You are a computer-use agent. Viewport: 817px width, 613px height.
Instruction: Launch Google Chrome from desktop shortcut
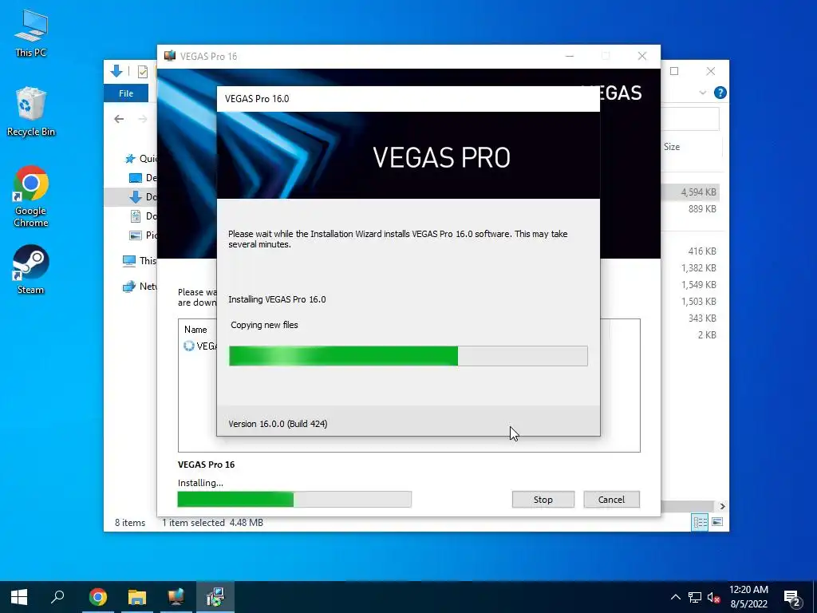tap(31, 196)
